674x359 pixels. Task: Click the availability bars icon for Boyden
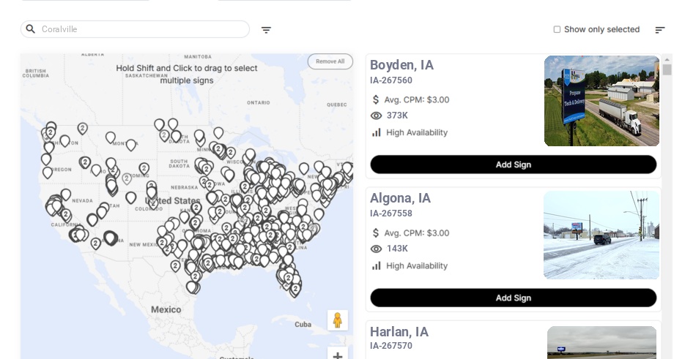click(377, 132)
